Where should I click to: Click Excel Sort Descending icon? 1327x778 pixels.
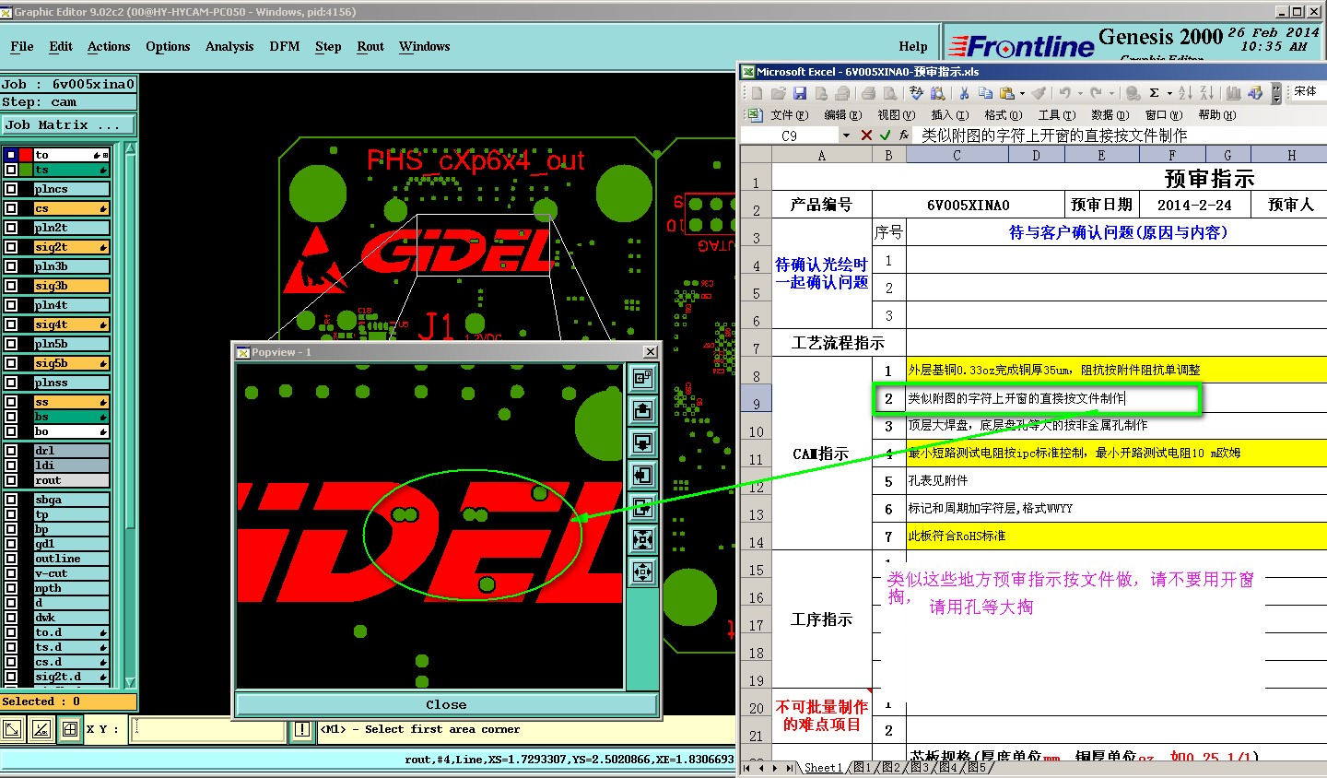1207,93
